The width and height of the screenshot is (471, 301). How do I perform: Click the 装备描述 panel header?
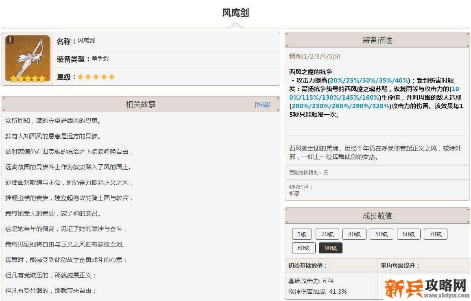point(377,40)
